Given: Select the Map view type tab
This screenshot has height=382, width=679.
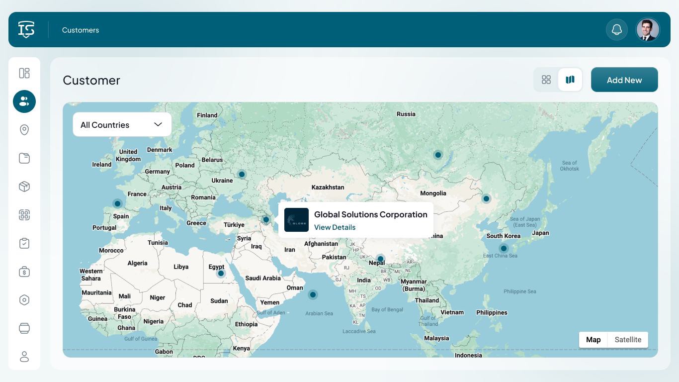Looking at the screenshot, I should (594, 340).
